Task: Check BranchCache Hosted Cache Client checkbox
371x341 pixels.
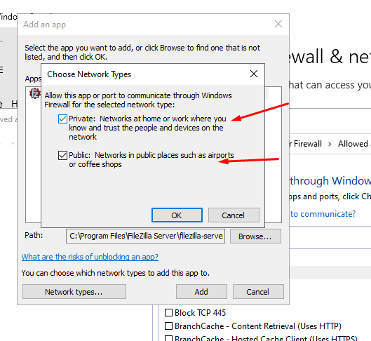Action: pyautogui.click(x=168, y=338)
